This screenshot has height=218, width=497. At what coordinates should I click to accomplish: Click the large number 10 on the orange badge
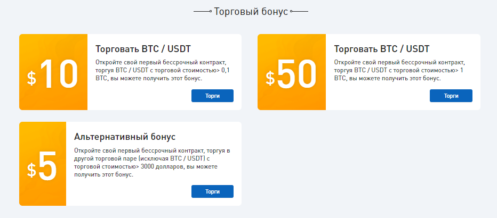pyautogui.click(x=59, y=74)
